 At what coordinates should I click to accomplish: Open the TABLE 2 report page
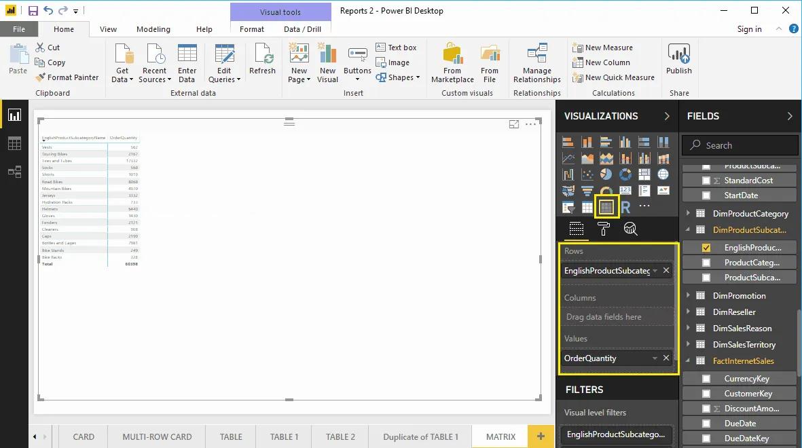point(340,437)
